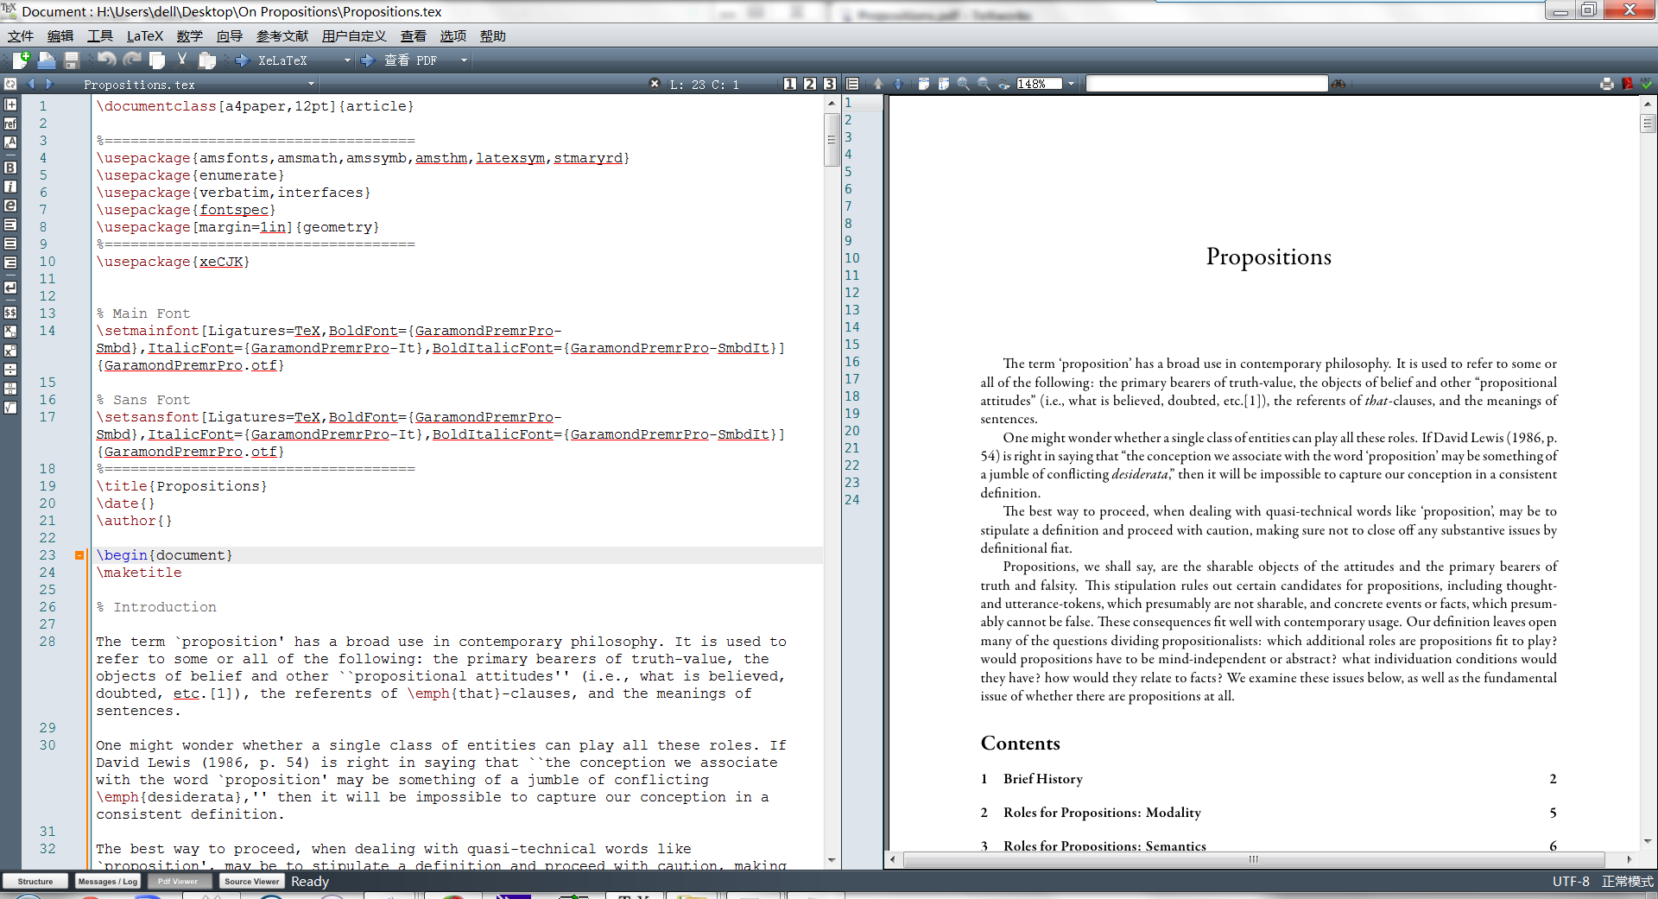Toggle the Pdf Viewer panel
Screen dimensions: 1658x899
click(x=179, y=881)
